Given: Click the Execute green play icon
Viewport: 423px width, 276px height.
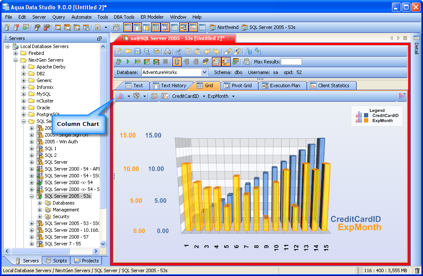Looking at the screenshot, I should (x=128, y=62).
